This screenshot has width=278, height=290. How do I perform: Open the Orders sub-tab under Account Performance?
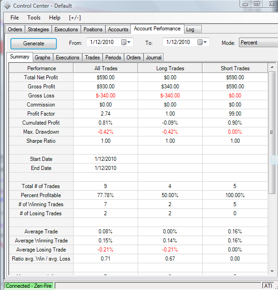click(134, 58)
